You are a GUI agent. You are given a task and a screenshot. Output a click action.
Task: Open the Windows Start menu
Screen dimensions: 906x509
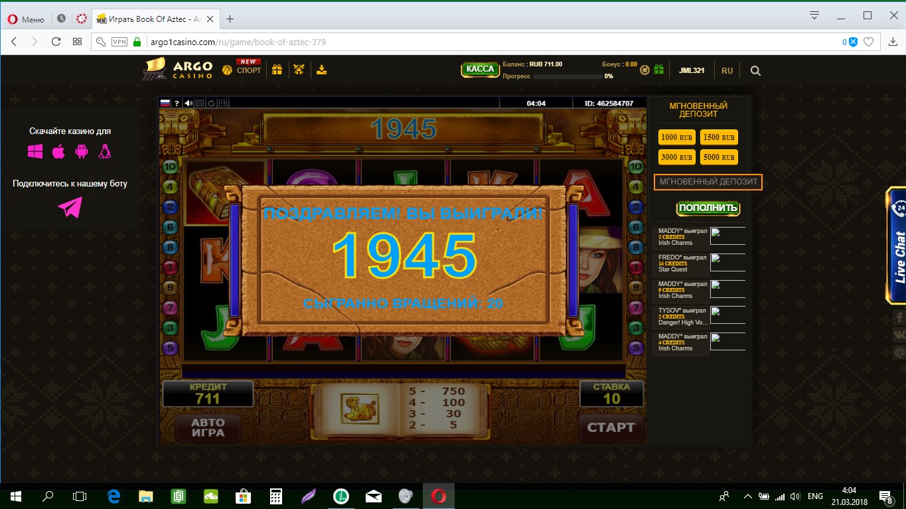click(x=15, y=496)
